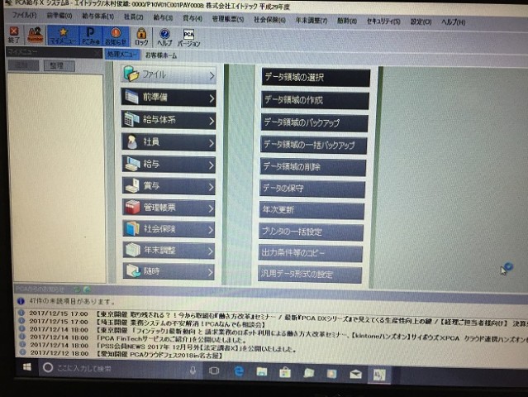Open the 設定(O) menu
The width and height of the screenshot is (528, 397).
[421, 22]
